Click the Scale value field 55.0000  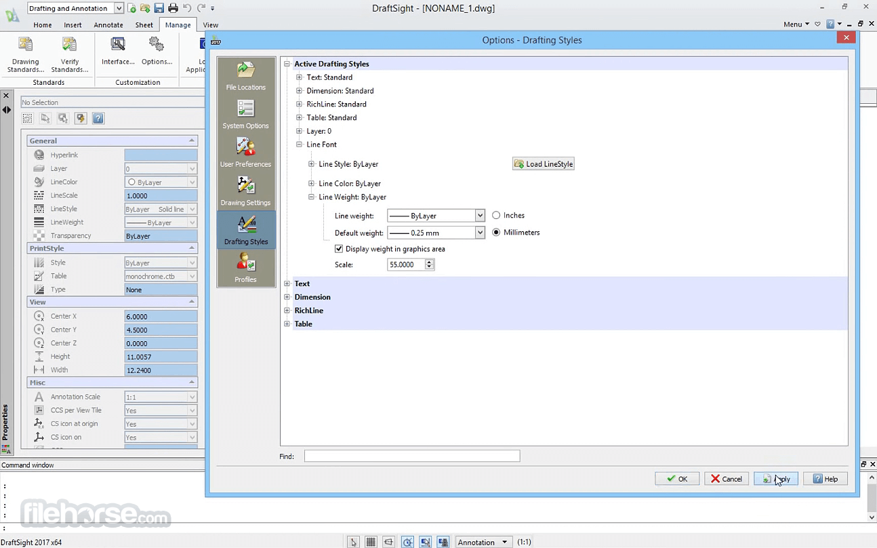(x=407, y=265)
